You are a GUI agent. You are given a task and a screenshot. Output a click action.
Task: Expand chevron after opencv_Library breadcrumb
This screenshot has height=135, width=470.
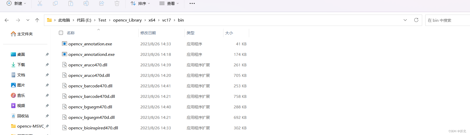point(145,20)
